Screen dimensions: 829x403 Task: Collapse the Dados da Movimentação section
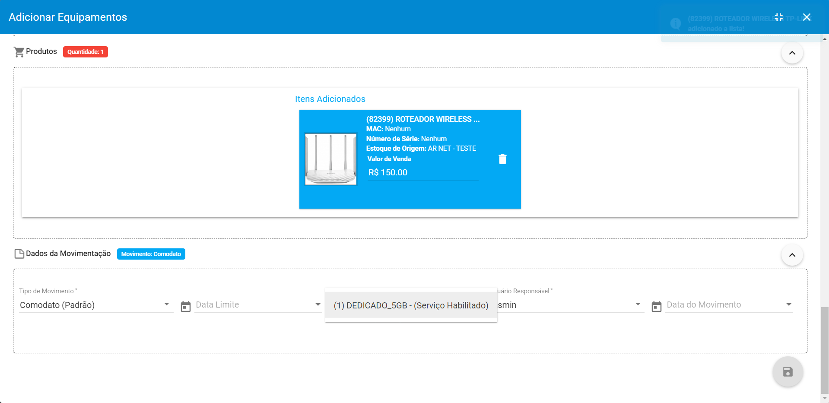(792, 255)
